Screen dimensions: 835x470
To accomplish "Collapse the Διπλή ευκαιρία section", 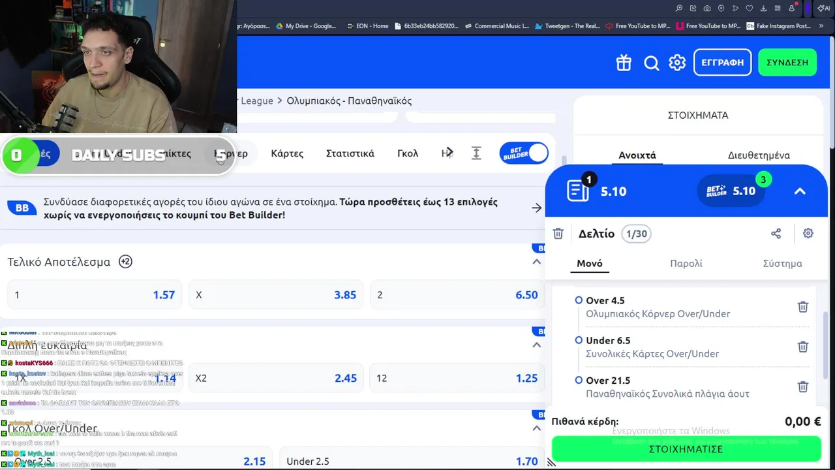I will click(x=536, y=345).
